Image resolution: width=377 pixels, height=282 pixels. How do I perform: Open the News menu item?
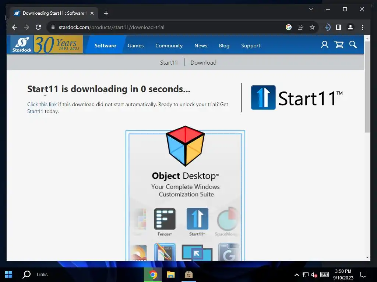click(x=201, y=46)
